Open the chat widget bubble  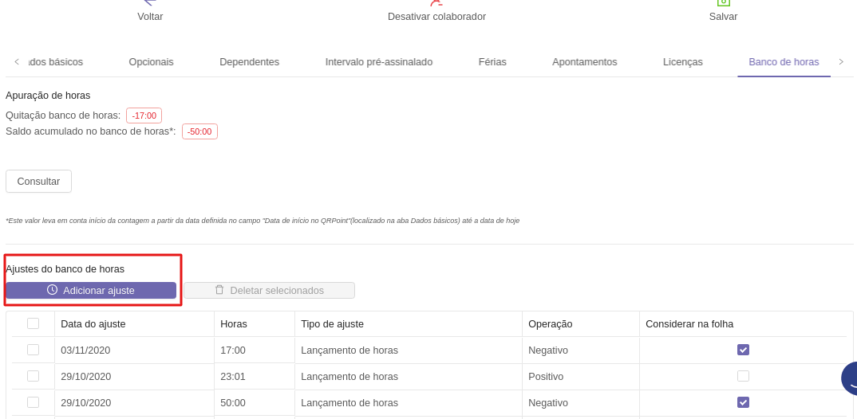click(849, 379)
